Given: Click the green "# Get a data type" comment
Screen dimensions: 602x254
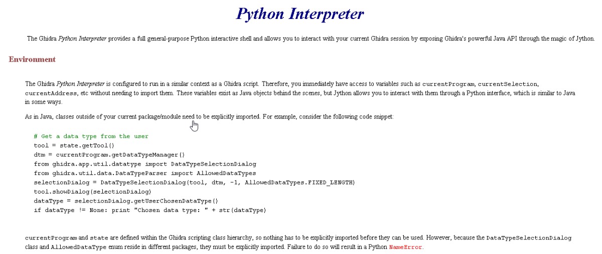Looking at the screenshot, I should click(x=91, y=136).
